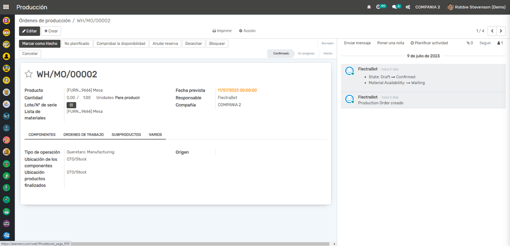510x246 pixels.
Task: Mark WH/MO/00002 as favorite with the star
Action: 29,74
